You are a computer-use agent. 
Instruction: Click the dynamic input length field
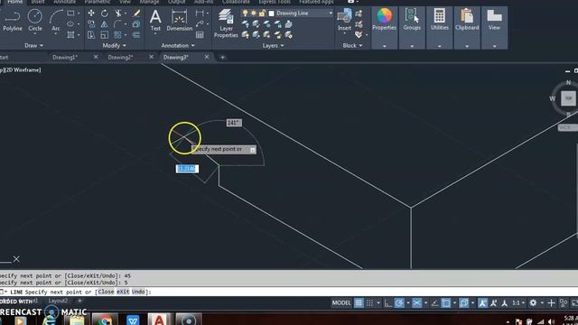[187, 169]
